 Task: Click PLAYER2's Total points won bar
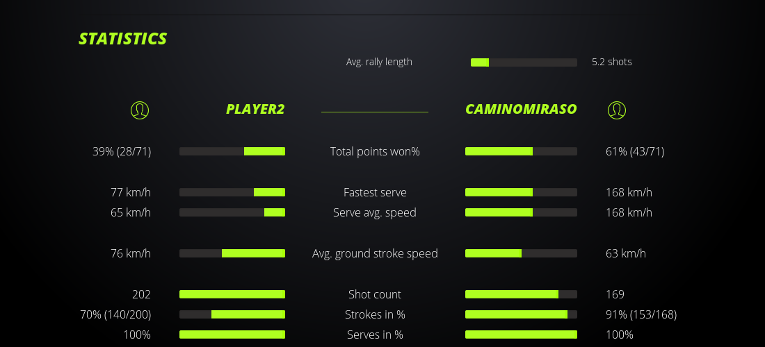(x=232, y=151)
